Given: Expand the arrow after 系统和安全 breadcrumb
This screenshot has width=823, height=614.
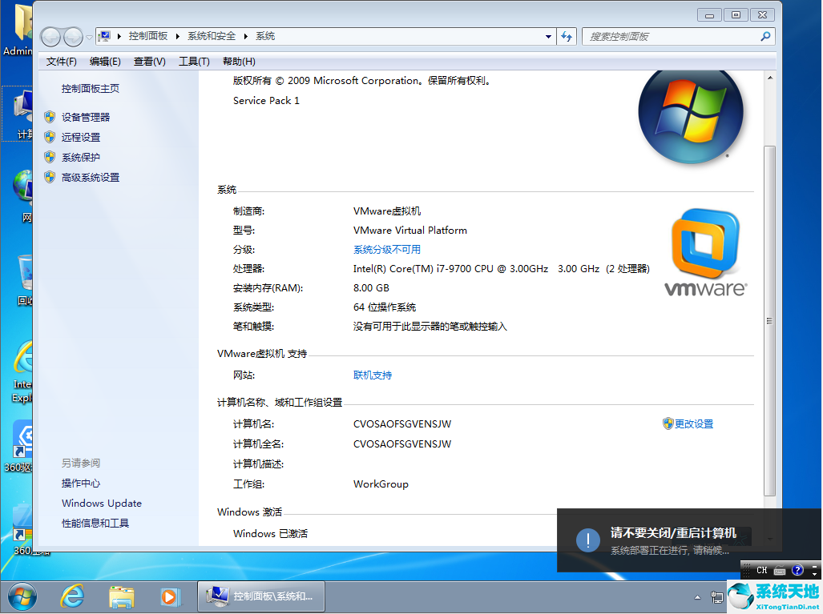Looking at the screenshot, I should (246, 36).
